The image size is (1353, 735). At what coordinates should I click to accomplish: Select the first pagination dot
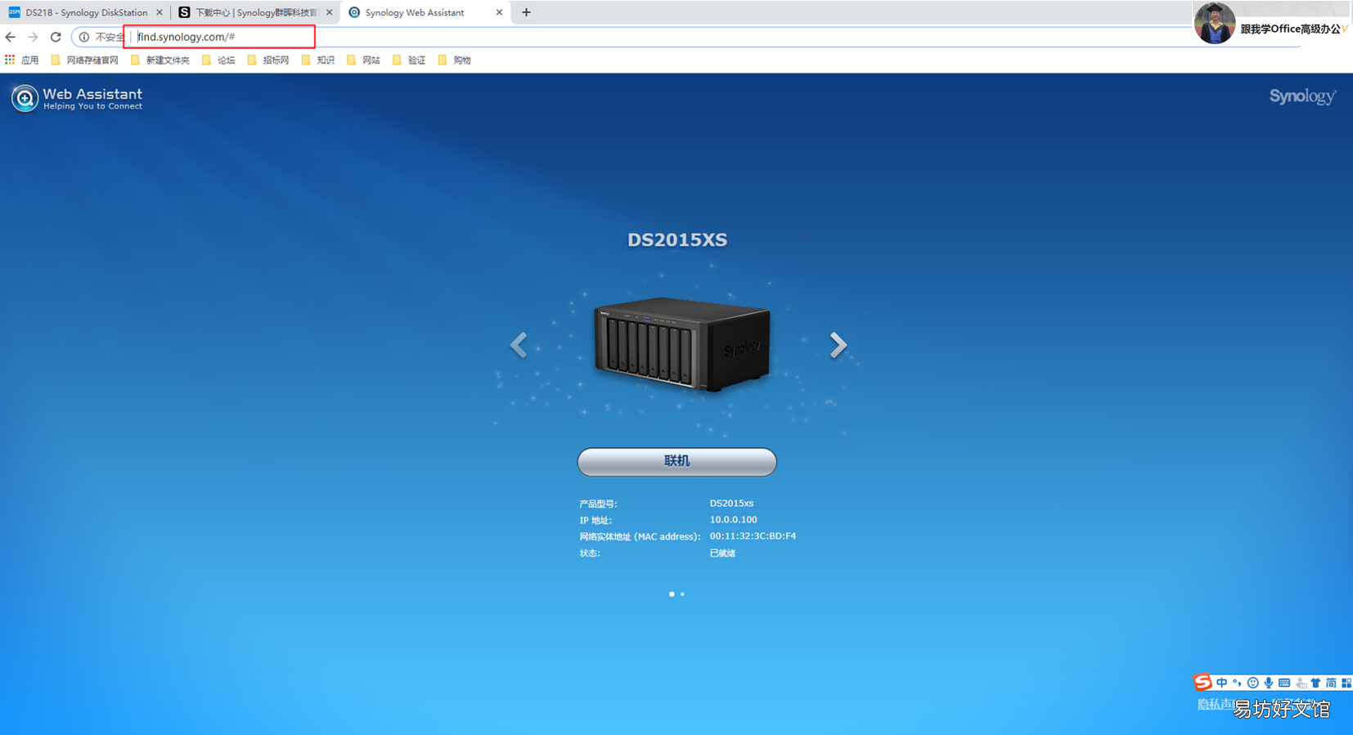click(672, 594)
